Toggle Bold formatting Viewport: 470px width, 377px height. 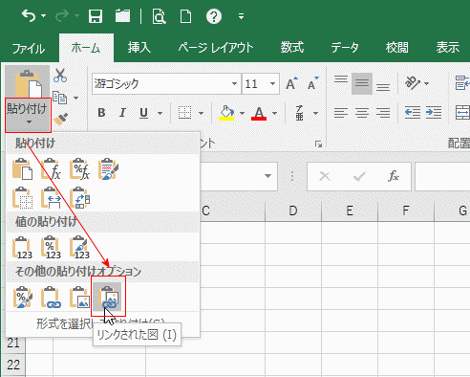click(x=101, y=113)
